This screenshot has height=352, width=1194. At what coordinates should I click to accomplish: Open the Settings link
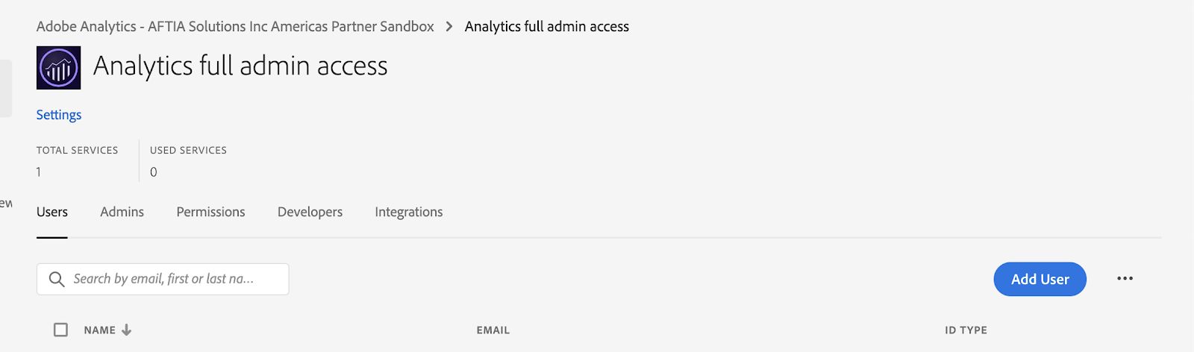(x=59, y=115)
